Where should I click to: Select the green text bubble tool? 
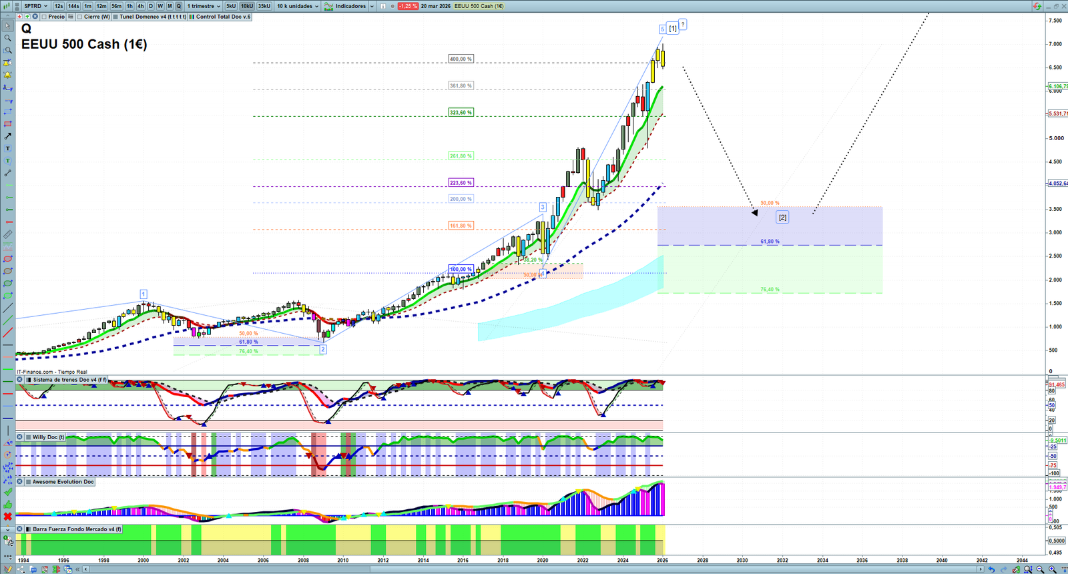click(x=7, y=161)
